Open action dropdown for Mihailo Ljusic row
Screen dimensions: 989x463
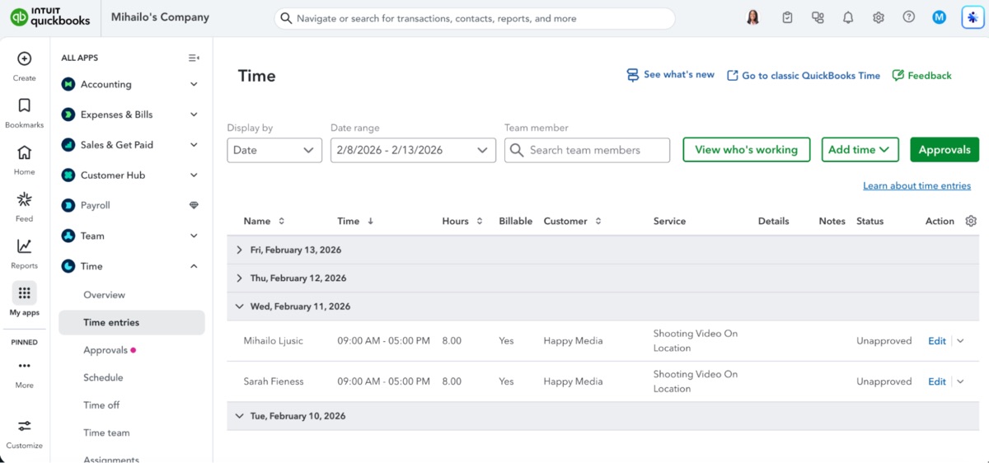point(960,341)
